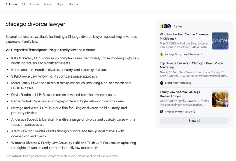The width and height of the screenshot is (236, 161).
Task: Click the 'Davis Friedman LLP' list item
Action: click(x=63, y=95)
